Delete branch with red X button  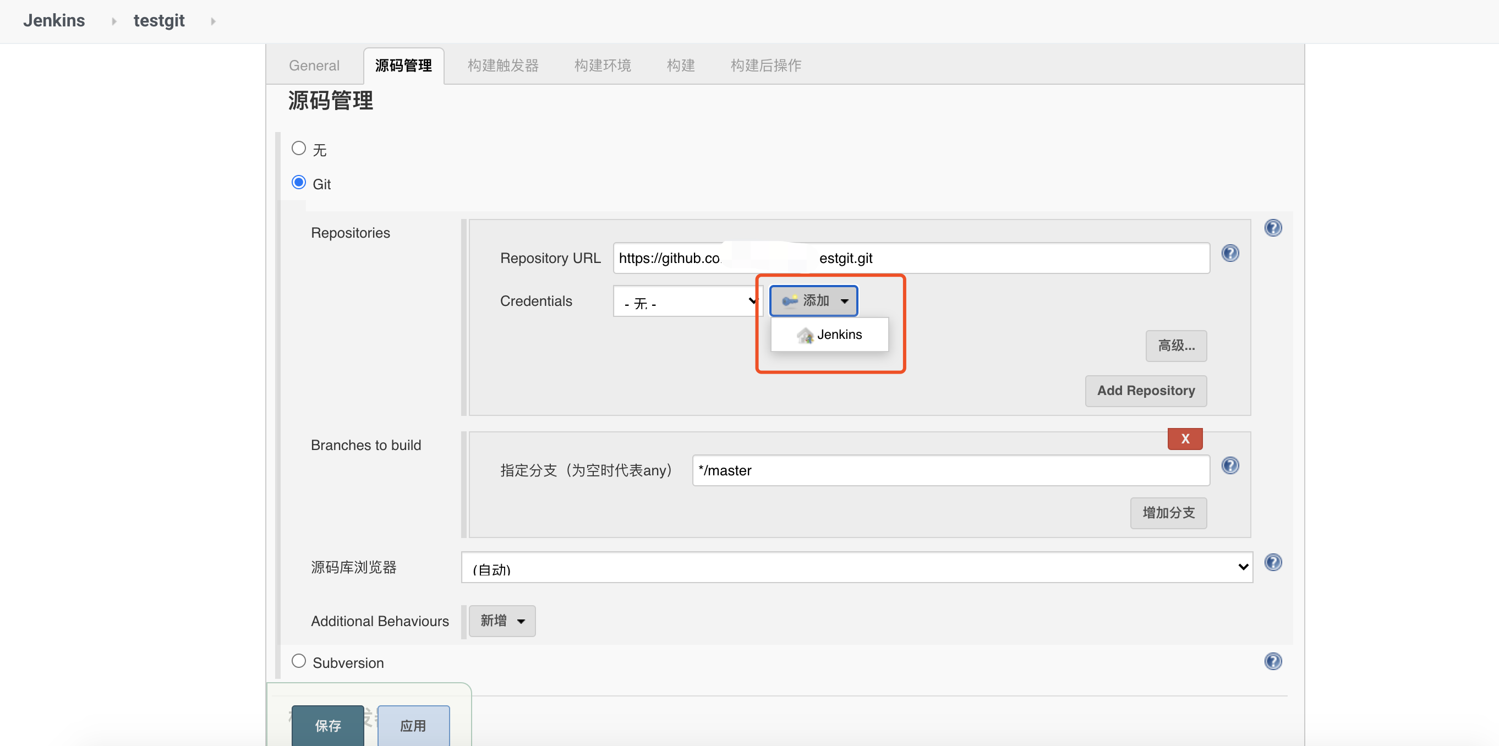tap(1184, 439)
